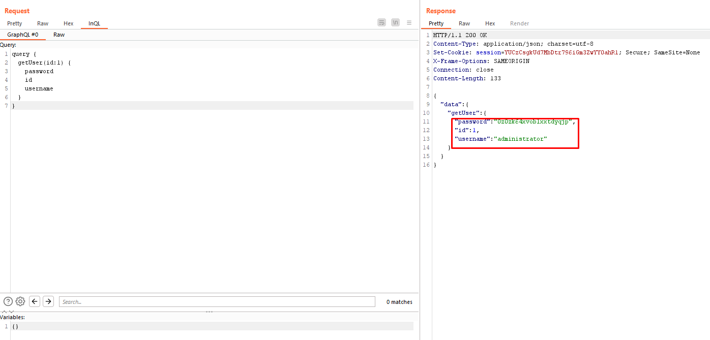The height and width of the screenshot is (340, 710).
Task: Switch to Raw tab in Request panel
Action: pos(43,23)
